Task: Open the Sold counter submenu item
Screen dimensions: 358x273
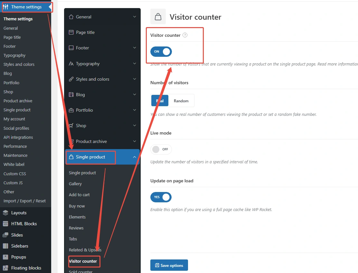Action: click(x=80, y=271)
